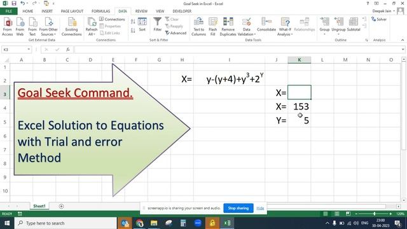This screenshot has width=407, height=229.
Task: Click zoom in plus button
Action: coord(390,214)
